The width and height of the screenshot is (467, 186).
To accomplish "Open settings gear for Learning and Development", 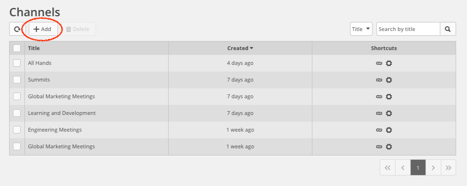I will pos(389,113).
